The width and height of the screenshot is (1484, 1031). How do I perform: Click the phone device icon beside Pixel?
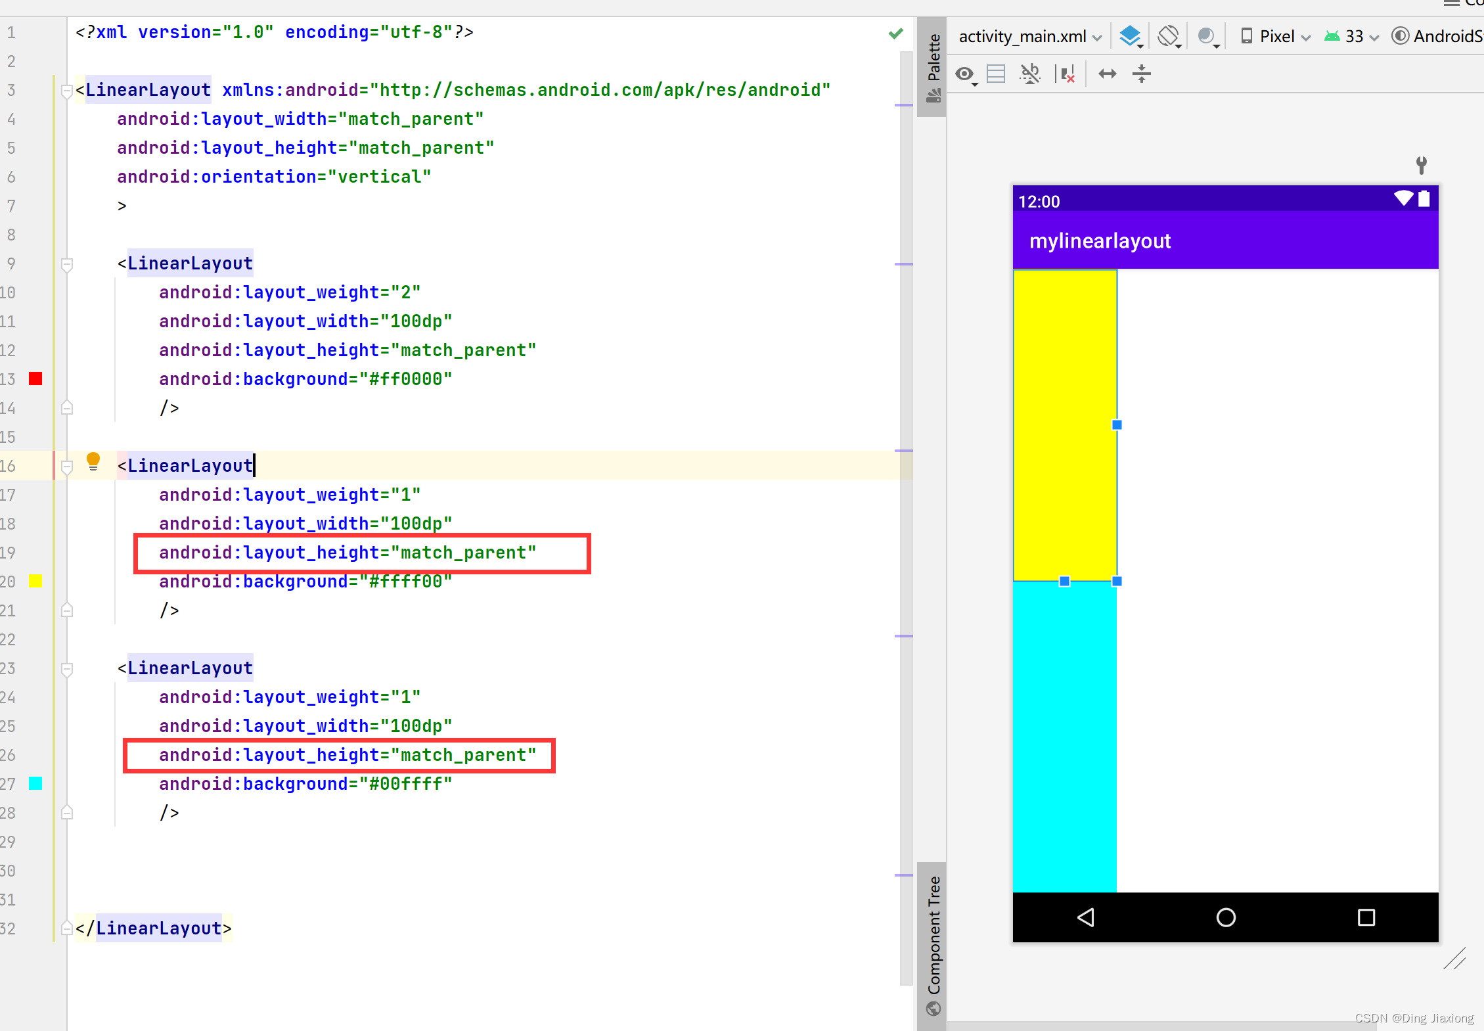pyautogui.click(x=1246, y=36)
